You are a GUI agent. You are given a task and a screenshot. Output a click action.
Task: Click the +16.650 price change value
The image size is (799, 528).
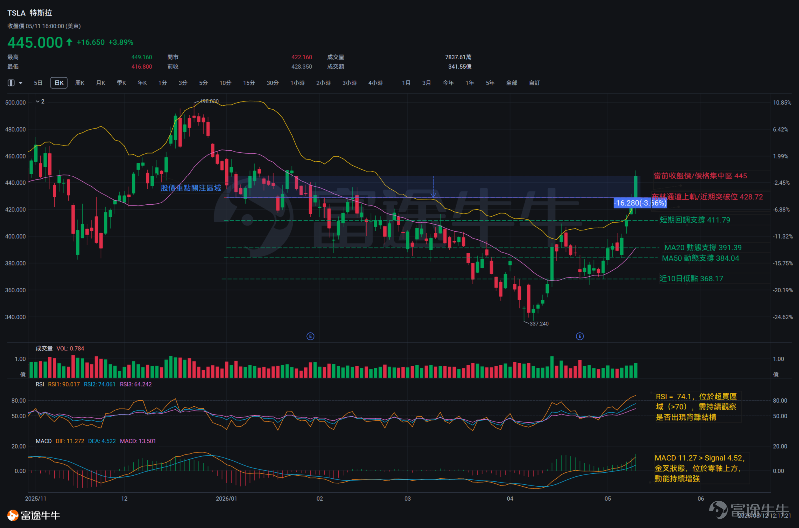click(91, 42)
